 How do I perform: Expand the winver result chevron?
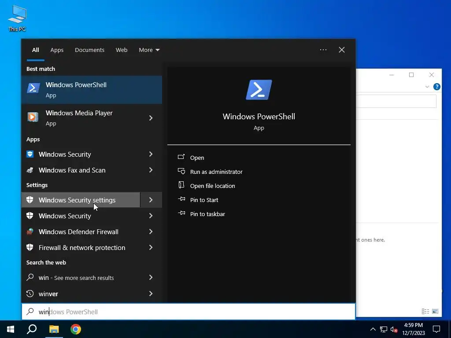[x=151, y=294]
